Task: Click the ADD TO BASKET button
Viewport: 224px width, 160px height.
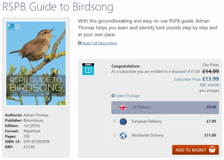Action: click(195, 150)
